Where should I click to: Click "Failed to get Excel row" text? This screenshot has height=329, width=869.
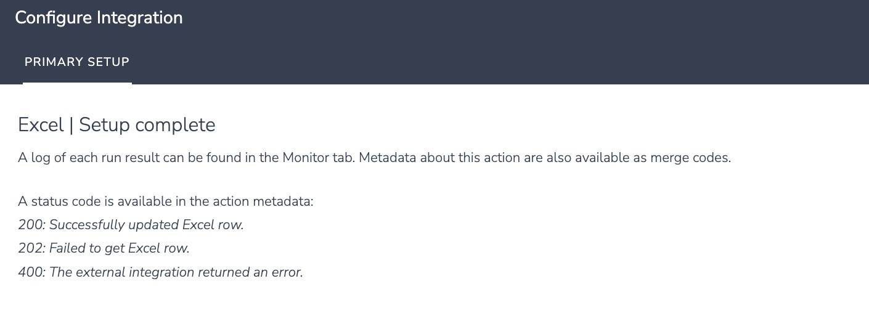(118, 248)
